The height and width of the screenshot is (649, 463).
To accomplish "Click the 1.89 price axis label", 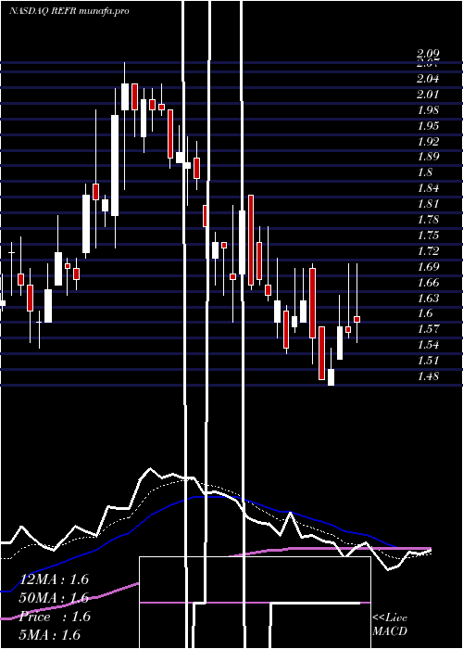I will pyautogui.click(x=428, y=157).
